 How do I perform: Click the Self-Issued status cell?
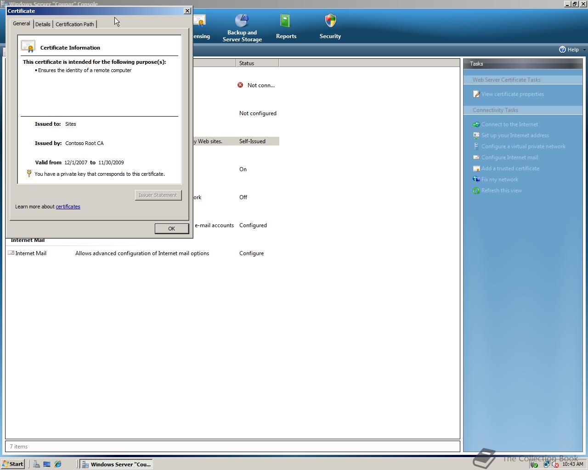pyautogui.click(x=252, y=141)
